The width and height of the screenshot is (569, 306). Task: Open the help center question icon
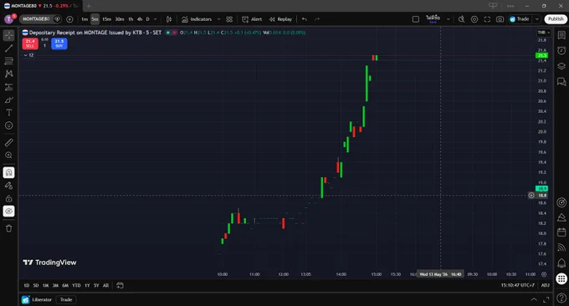pos(561,298)
